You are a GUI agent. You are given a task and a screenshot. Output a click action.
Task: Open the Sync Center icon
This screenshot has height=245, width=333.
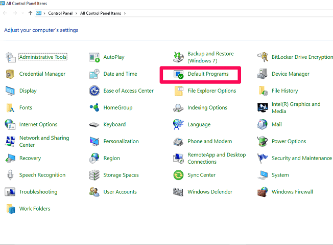coord(178,175)
